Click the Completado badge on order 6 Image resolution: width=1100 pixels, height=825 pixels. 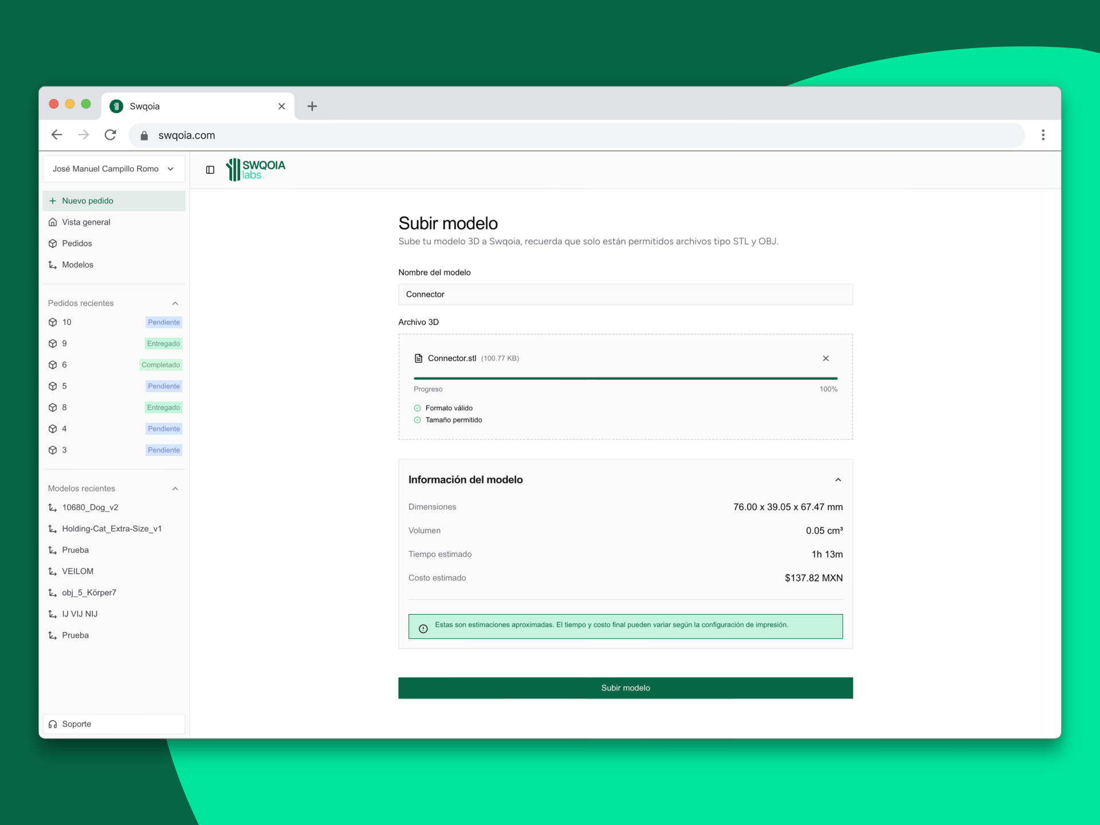coord(161,365)
